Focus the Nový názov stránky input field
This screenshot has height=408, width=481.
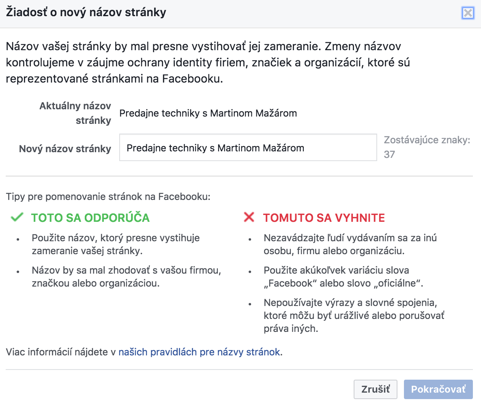pos(248,147)
